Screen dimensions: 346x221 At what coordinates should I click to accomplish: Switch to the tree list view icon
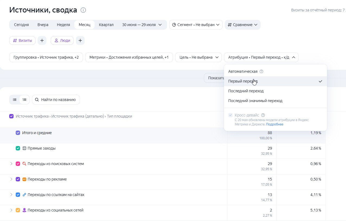coord(24,100)
